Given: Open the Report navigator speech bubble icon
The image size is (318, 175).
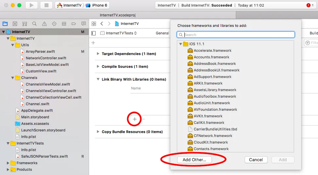Looking at the screenshot, I should click(x=84, y=24).
